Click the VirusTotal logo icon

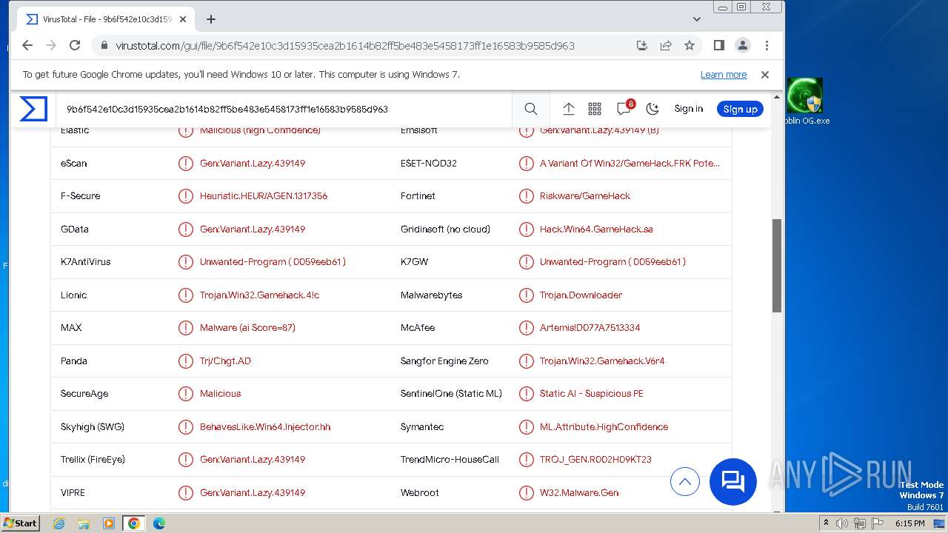(x=33, y=109)
